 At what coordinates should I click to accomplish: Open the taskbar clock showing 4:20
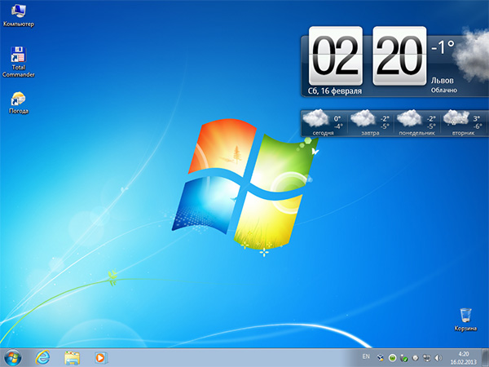[464, 357]
